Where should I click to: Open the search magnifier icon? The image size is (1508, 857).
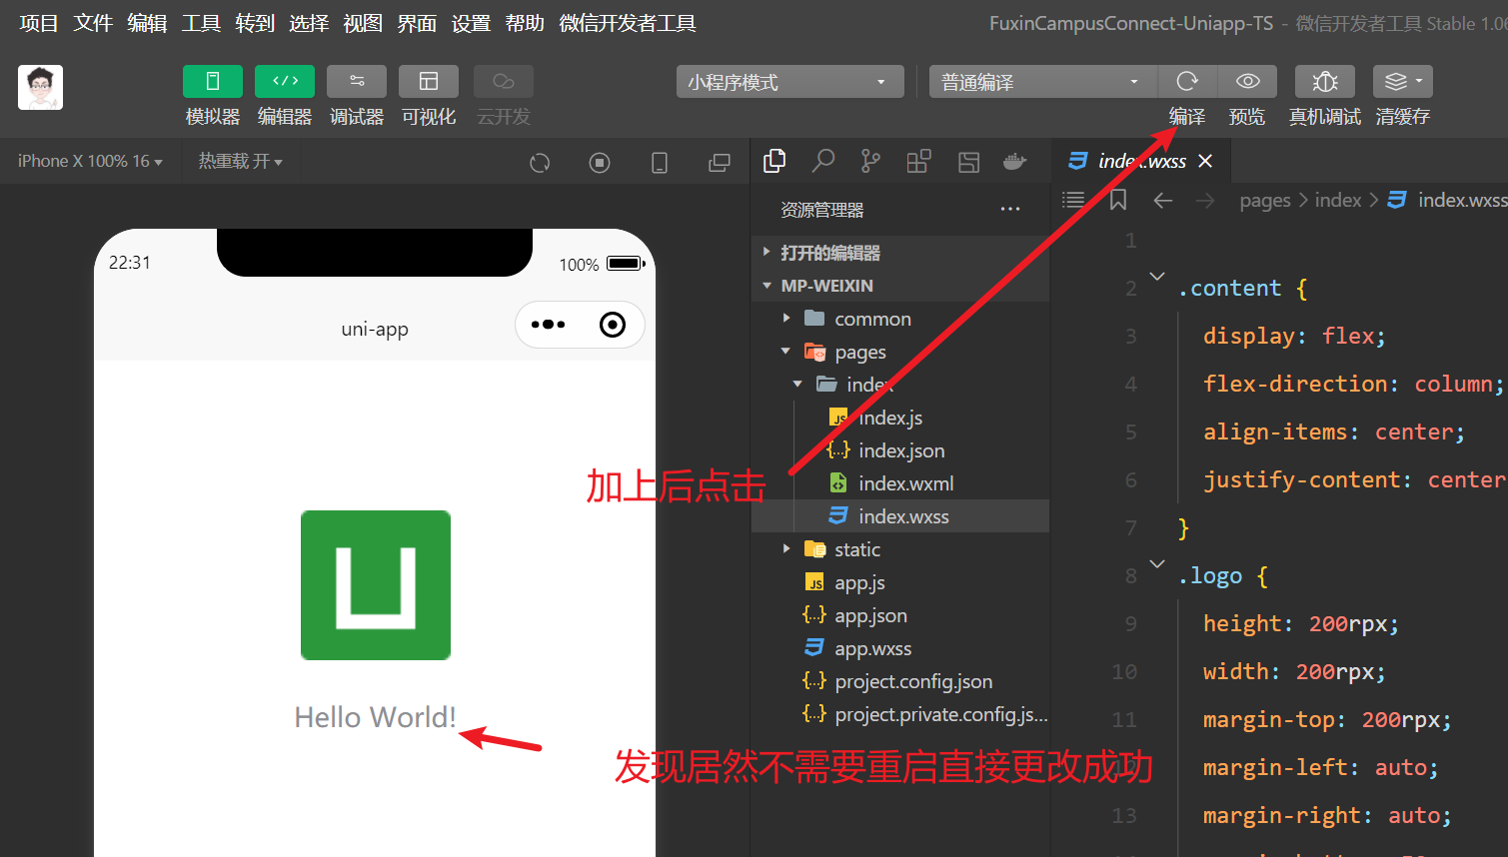[x=823, y=161]
